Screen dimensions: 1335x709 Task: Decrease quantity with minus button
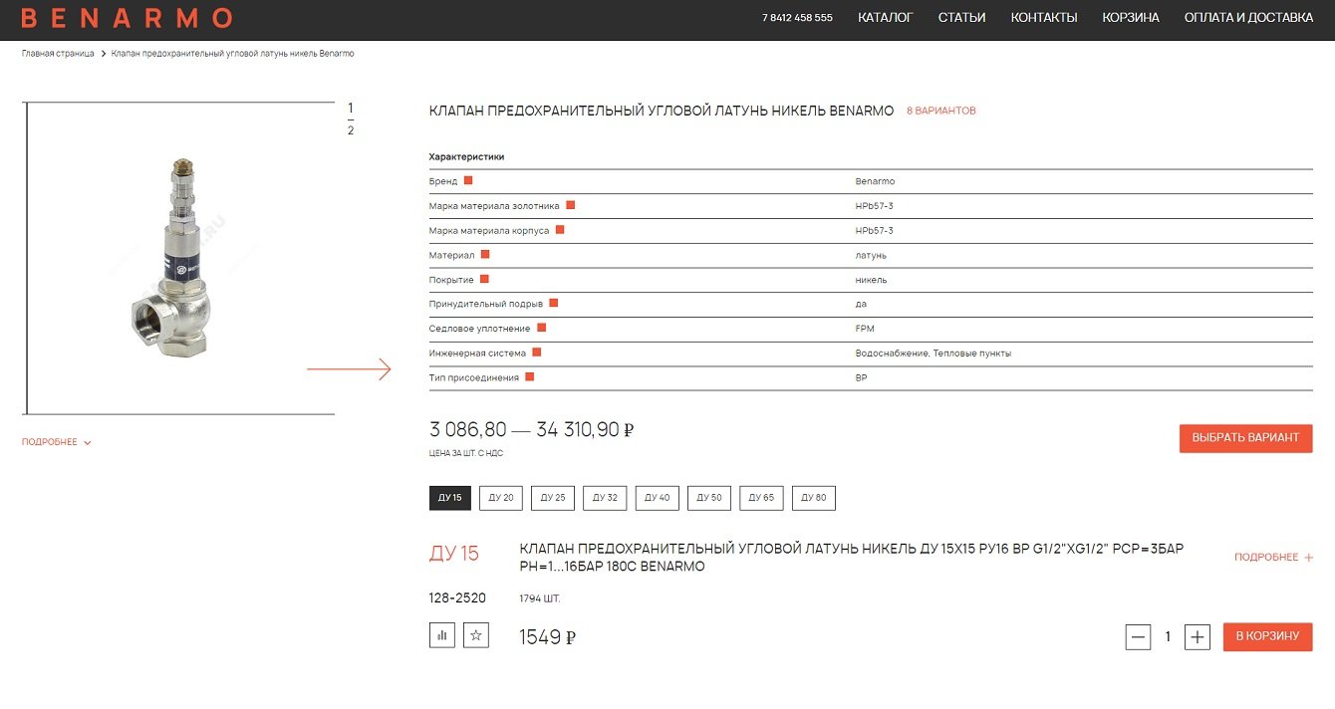coord(1138,636)
